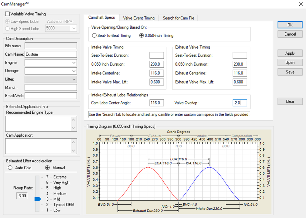The width and height of the screenshot is (306, 218).
Task: Click the exhaust 0.050 Inch Duration field
Action: (240, 64)
